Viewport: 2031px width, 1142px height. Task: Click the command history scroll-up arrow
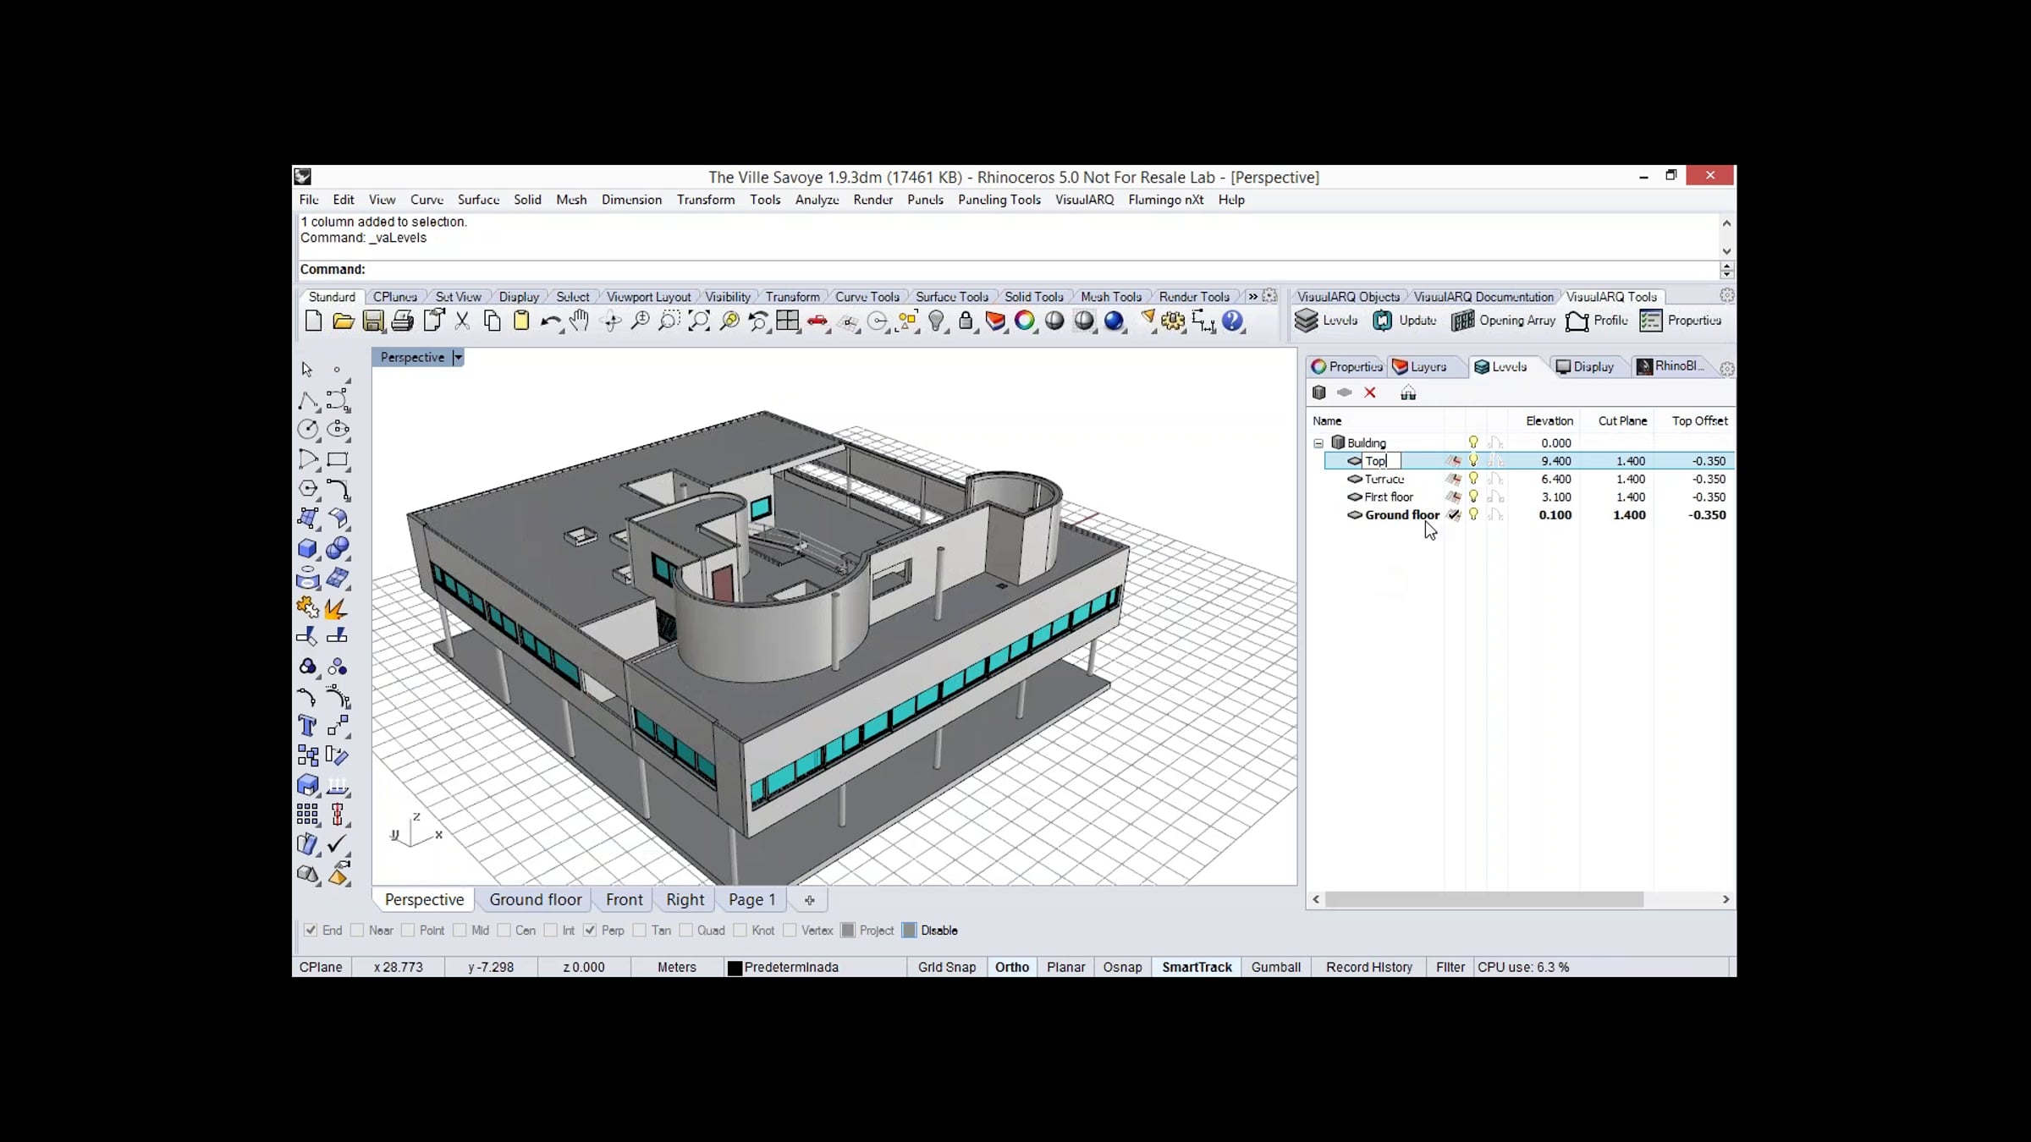click(x=1726, y=223)
